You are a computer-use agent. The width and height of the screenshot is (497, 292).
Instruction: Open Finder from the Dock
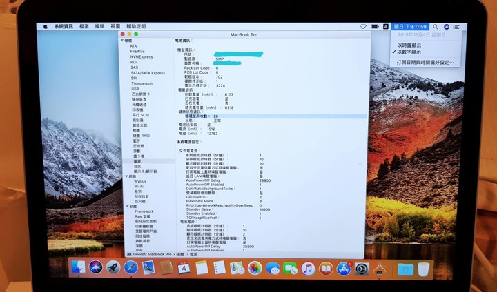point(78,268)
